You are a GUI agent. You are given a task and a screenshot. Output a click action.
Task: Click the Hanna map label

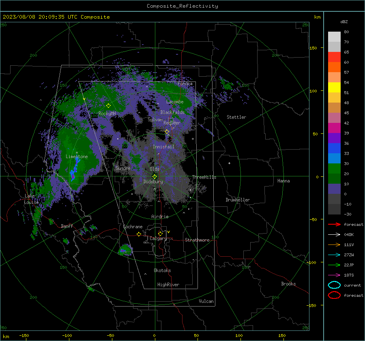283,181
